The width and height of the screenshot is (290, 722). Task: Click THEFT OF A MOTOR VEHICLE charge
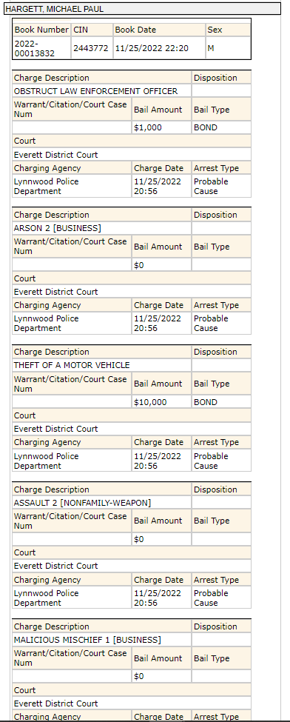coord(72,365)
